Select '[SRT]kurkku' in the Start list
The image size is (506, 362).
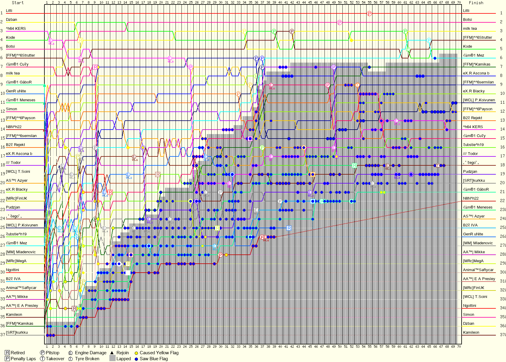pos(17,332)
